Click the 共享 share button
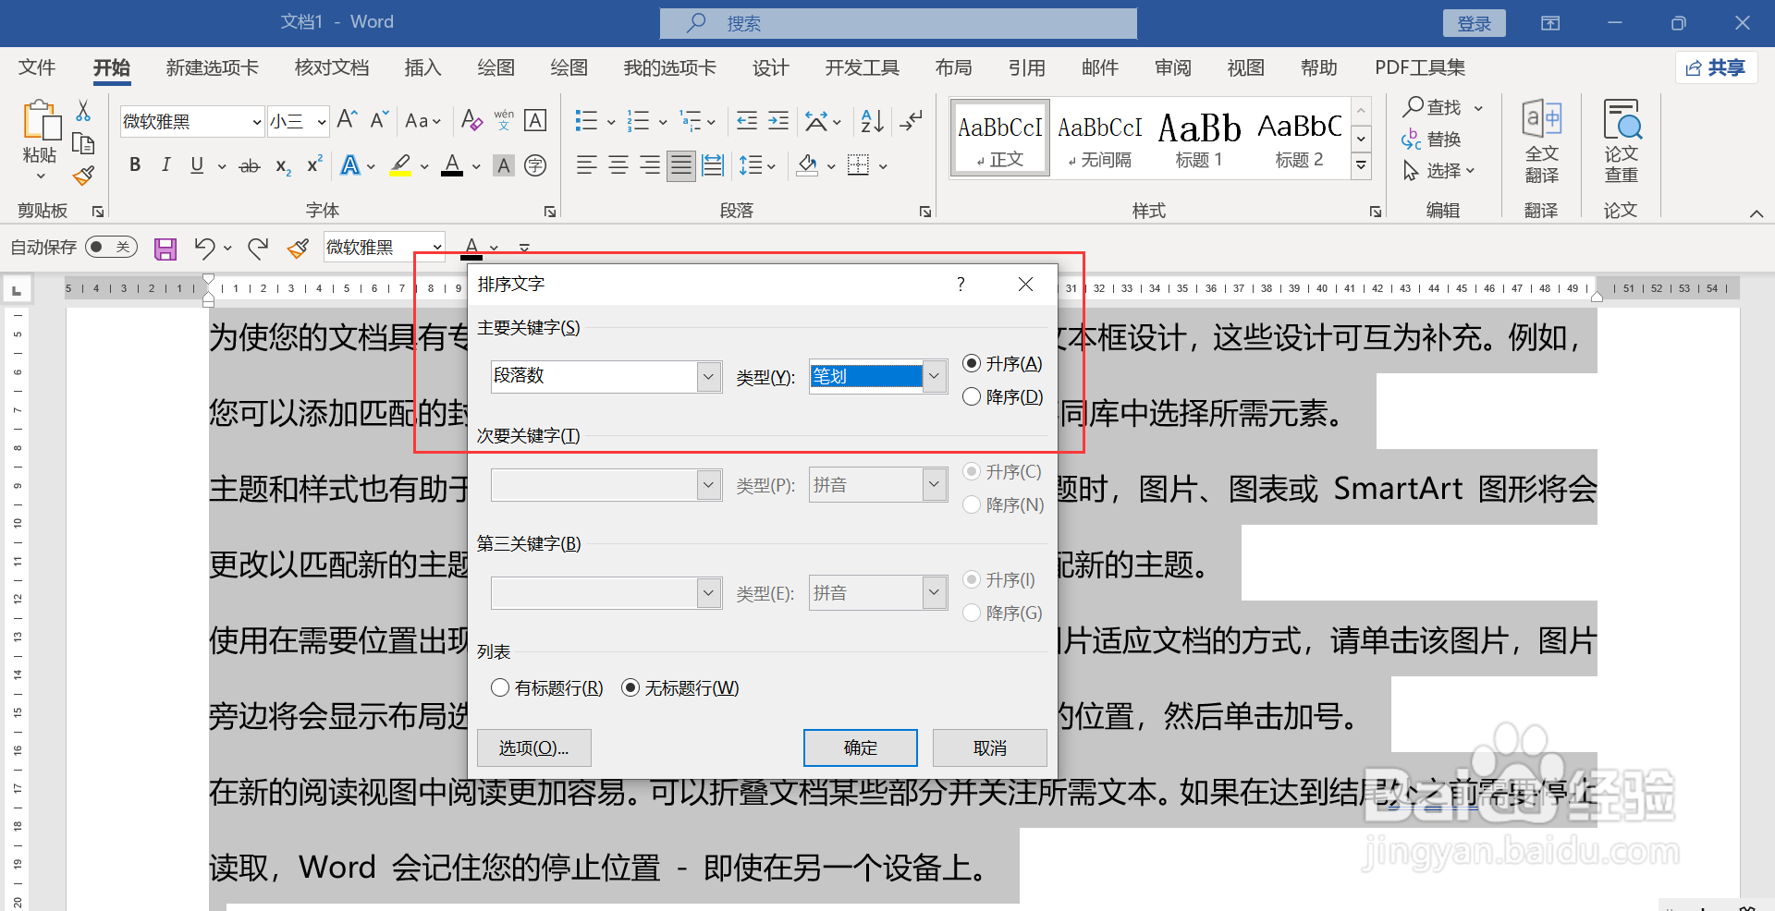The image size is (1775, 911). click(x=1716, y=67)
